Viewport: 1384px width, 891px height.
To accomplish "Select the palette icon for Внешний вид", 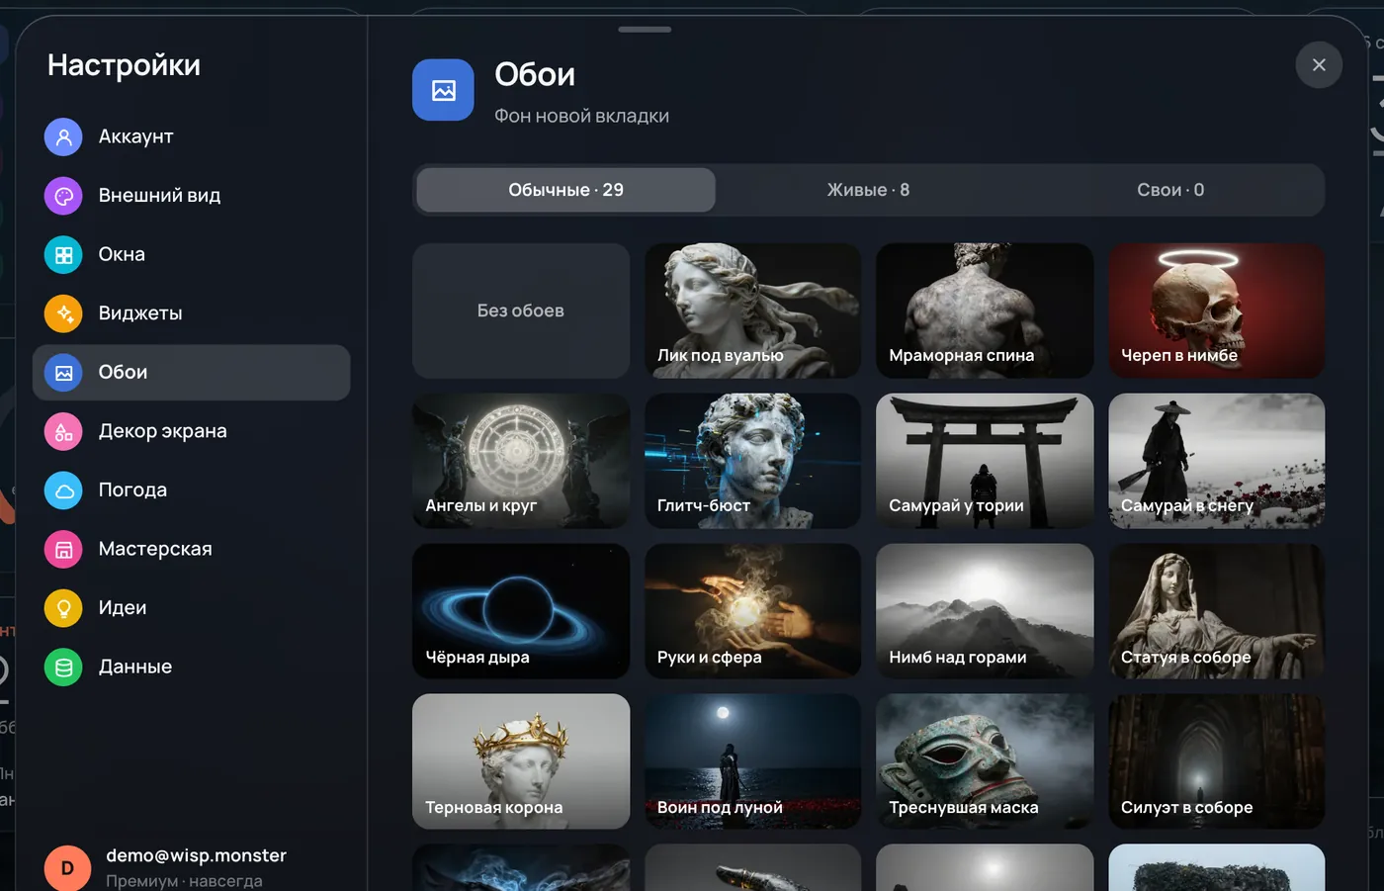I will (x=63, y=196).
